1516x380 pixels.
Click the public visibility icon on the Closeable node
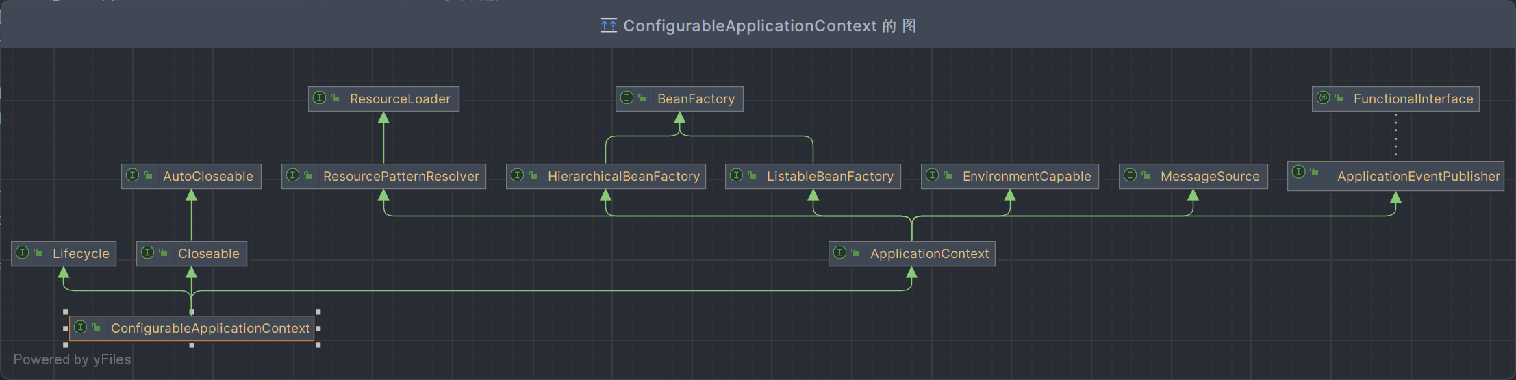pos(163,253)
